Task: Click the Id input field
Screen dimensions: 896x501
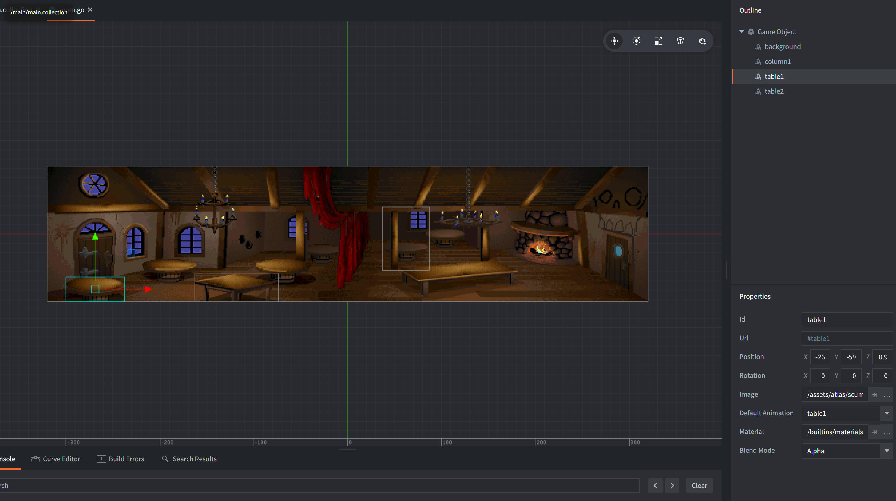Action: point(847,320)
